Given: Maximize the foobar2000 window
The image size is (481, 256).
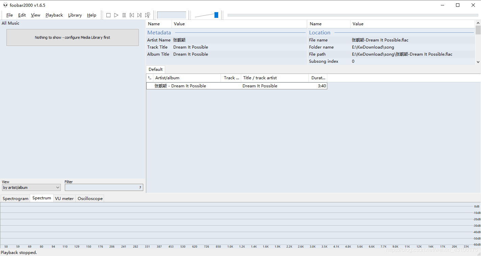Looking at the screenshot, I should (x=458, y=5).
